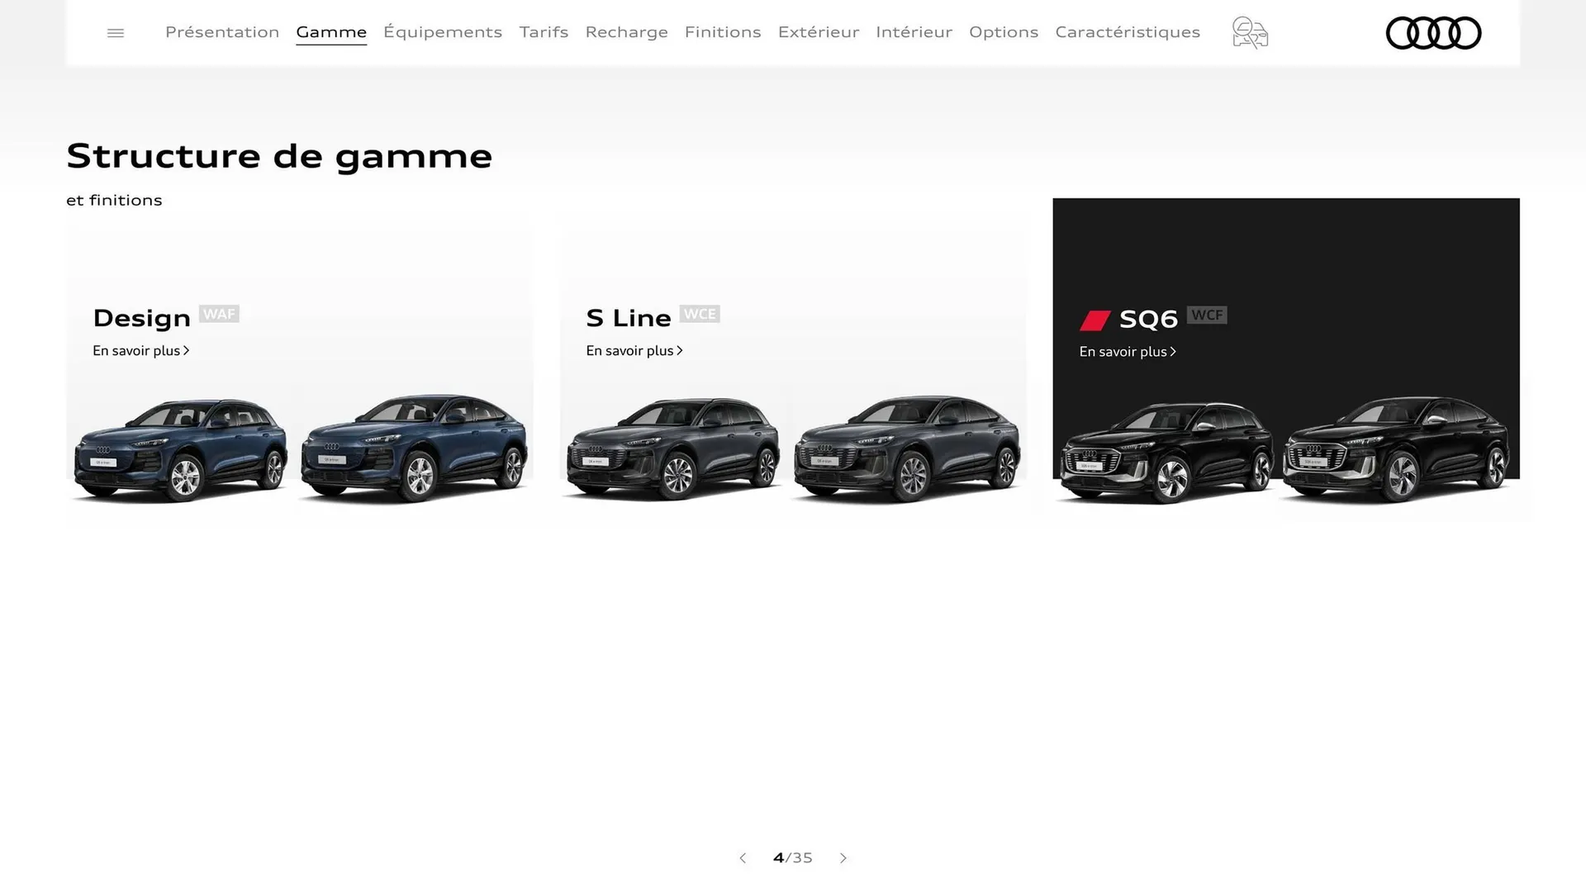Open the Tarifs menu section

point(544,32)
